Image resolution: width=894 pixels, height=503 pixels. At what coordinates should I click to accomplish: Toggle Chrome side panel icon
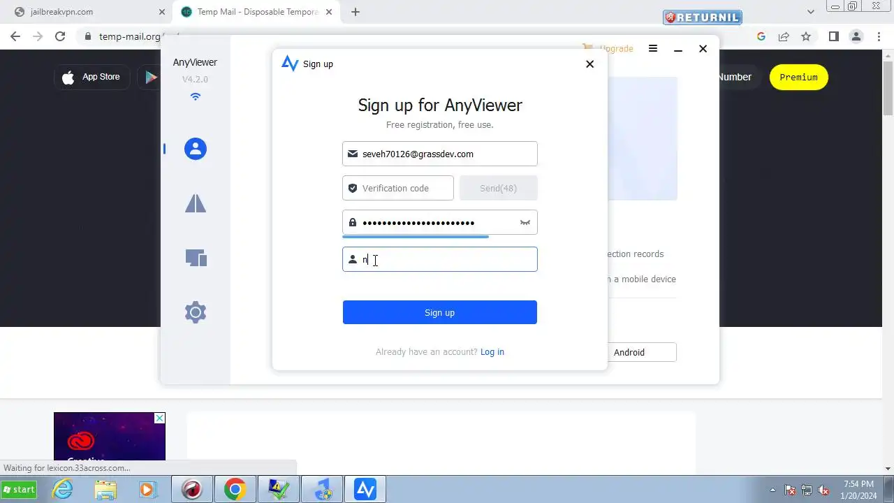[x=833, y=36]
